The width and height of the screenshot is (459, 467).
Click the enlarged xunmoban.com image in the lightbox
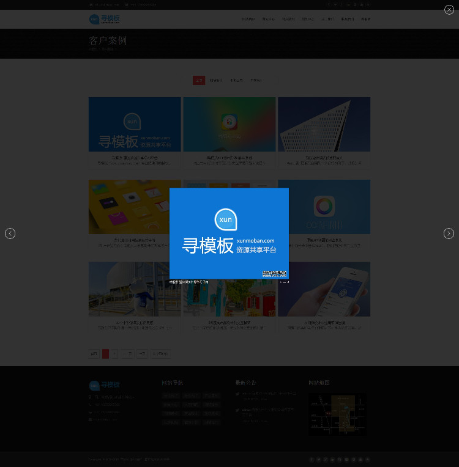pos(229,233)
